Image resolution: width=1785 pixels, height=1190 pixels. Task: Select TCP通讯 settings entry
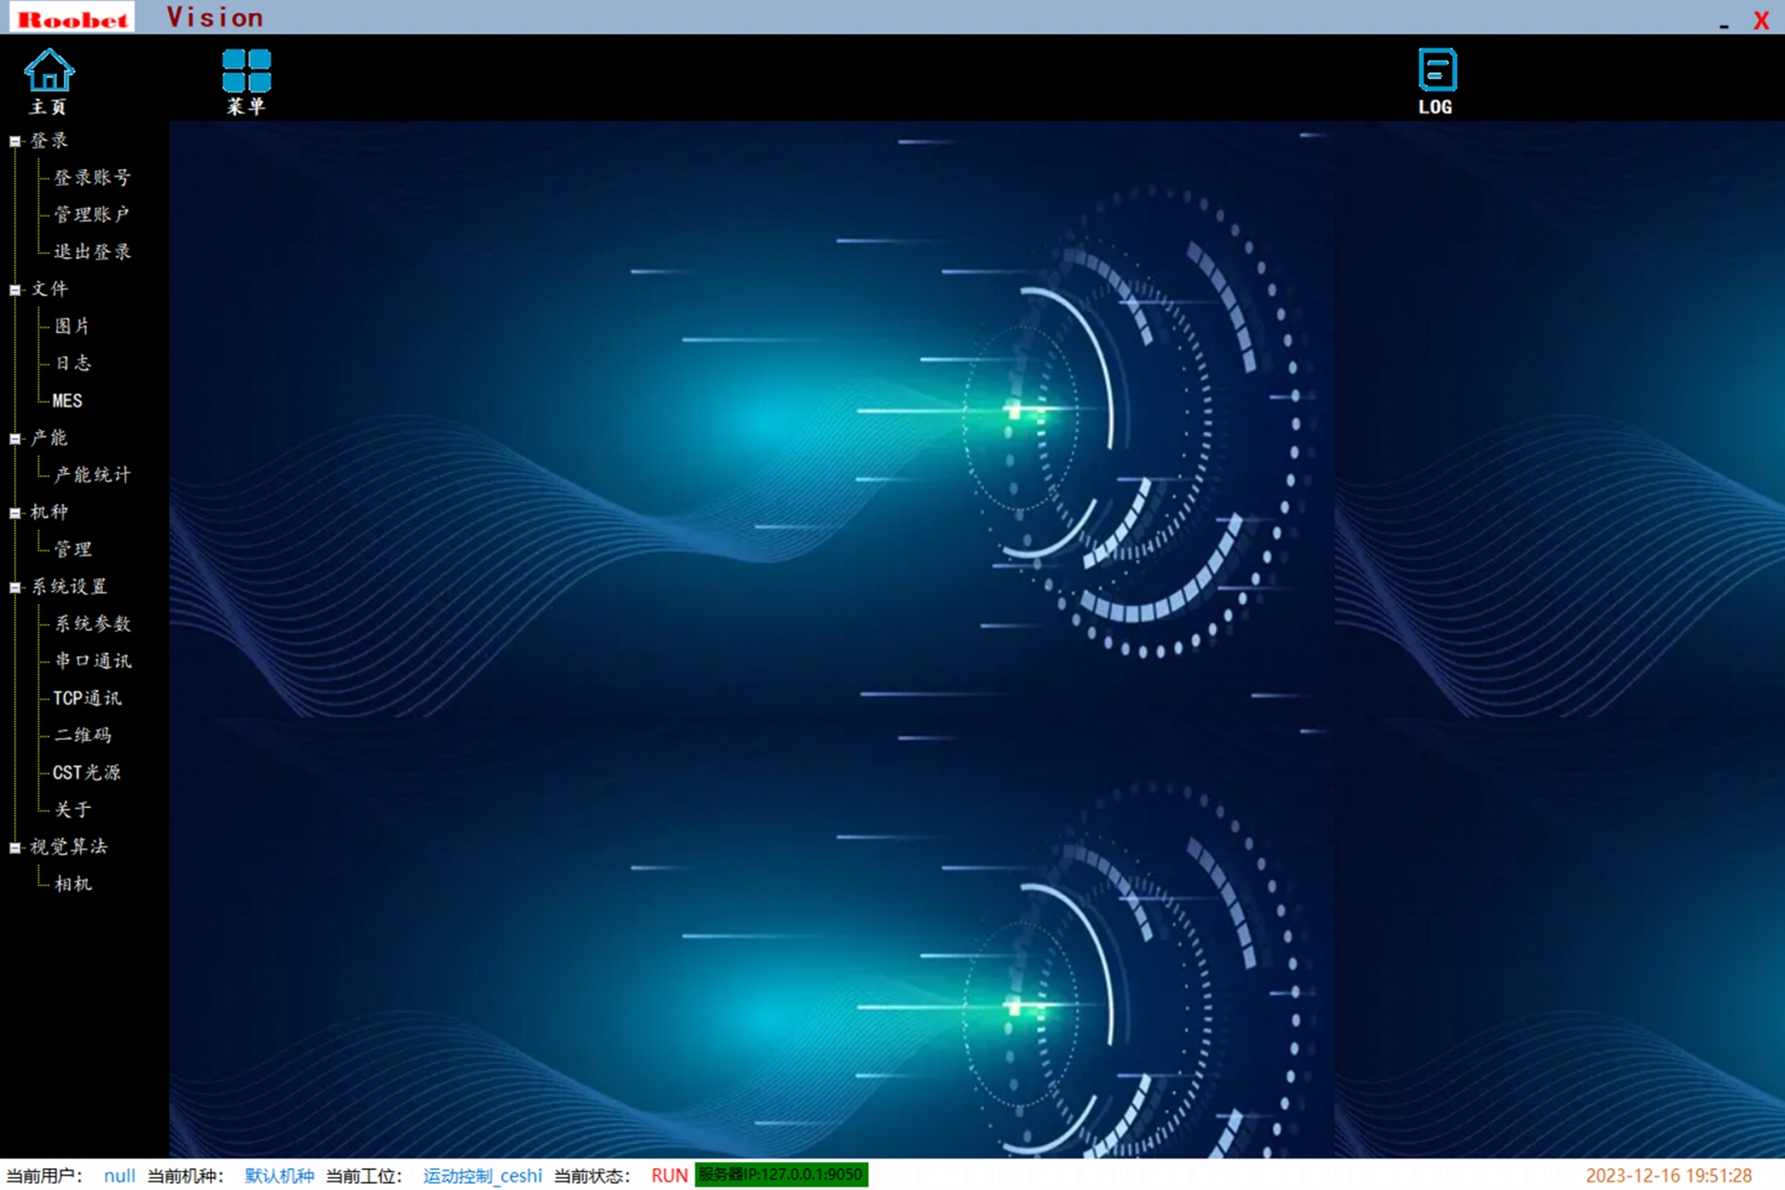click(x=87, y=698)
